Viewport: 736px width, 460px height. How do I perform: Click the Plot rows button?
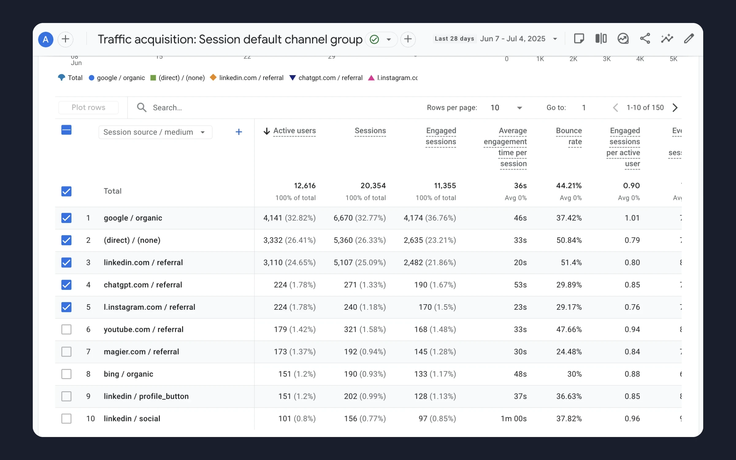(88, 107)
